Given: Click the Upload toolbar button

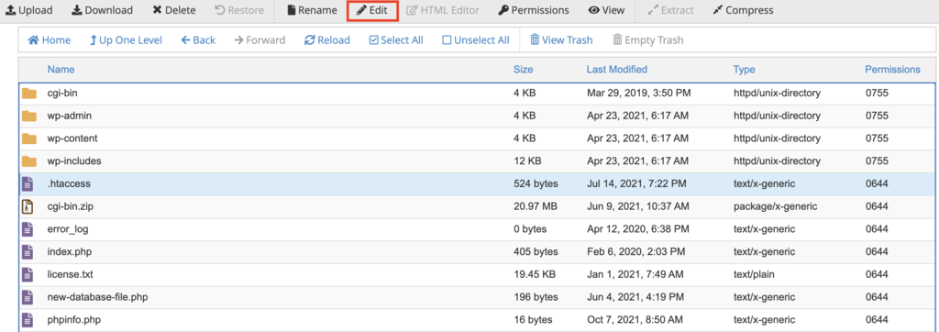Looking at the screenshot, I should click(28, 10).
